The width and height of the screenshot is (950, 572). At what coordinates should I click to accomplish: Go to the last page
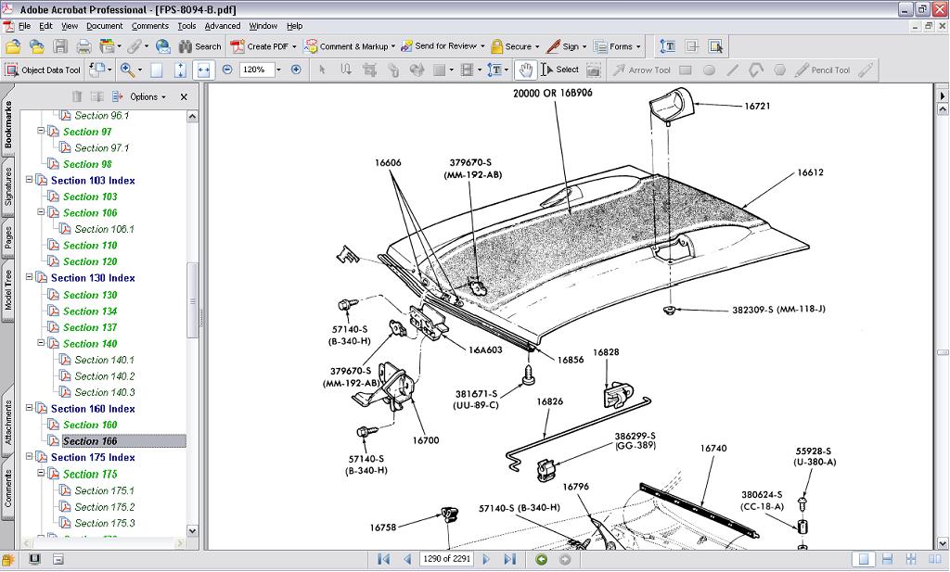click(509, 559)
